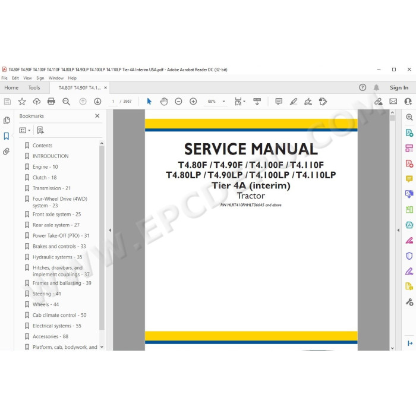Add a comment sticky note
The height and width of the screenshot is (416, 416).
(x=279, y=102)
